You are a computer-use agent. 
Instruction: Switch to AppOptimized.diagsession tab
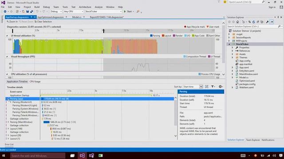pyautogui.click(x=51, y=17)
